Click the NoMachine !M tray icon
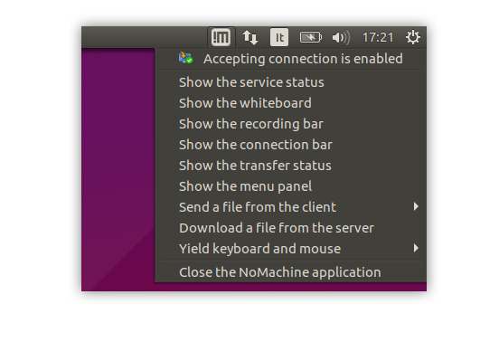The width and height of the screenshot is (499, 342). pos(221,38)
